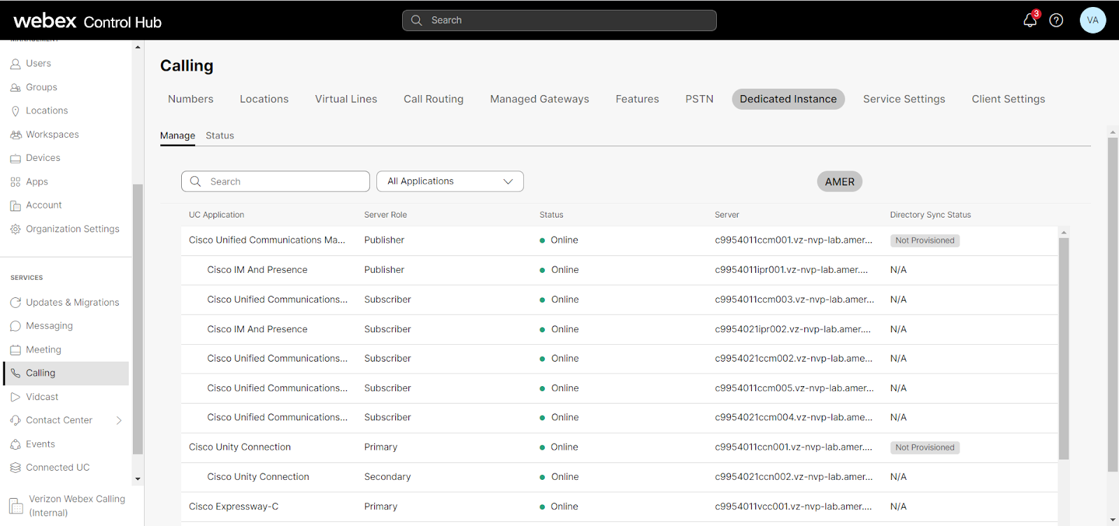Click the Locations pin icon in sidebar
1119x526 pixels.
pyautogui.click(x=15, y=111)
